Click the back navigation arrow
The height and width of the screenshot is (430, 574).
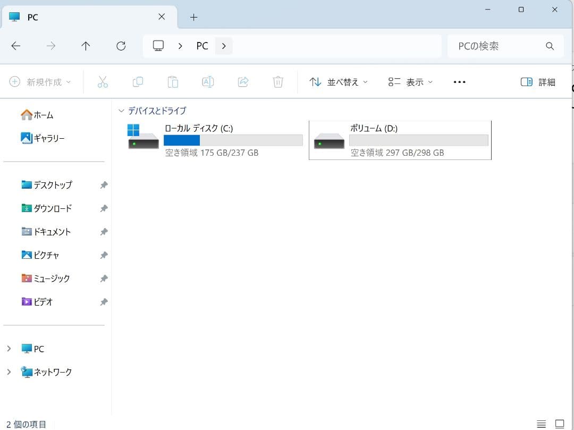pyautogui.click(x=15, y=46)
